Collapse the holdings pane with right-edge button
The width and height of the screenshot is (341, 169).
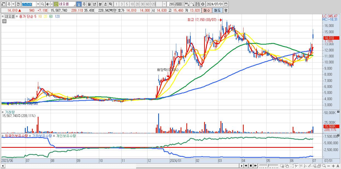[339, 136]
